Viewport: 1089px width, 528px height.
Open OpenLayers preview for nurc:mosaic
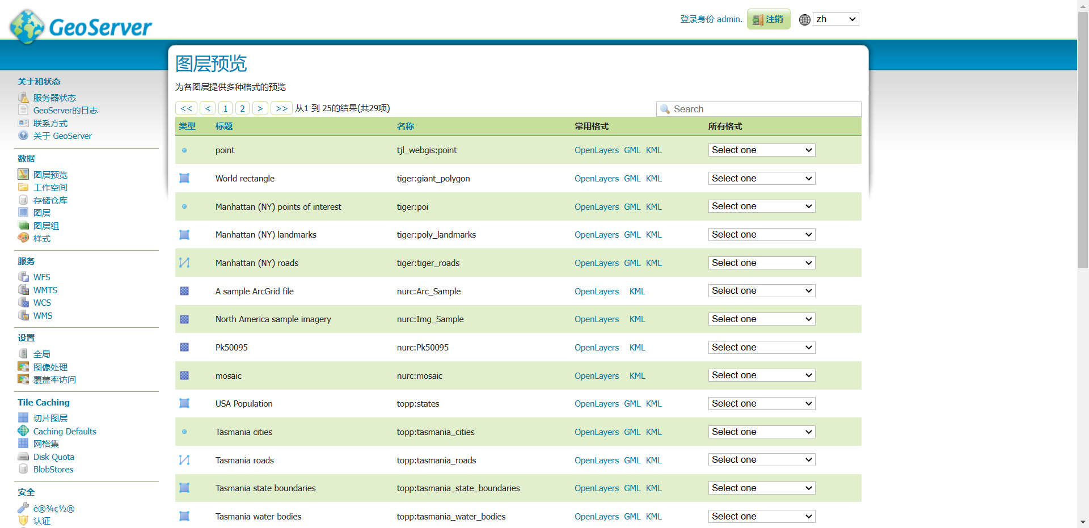coord(597,375)
